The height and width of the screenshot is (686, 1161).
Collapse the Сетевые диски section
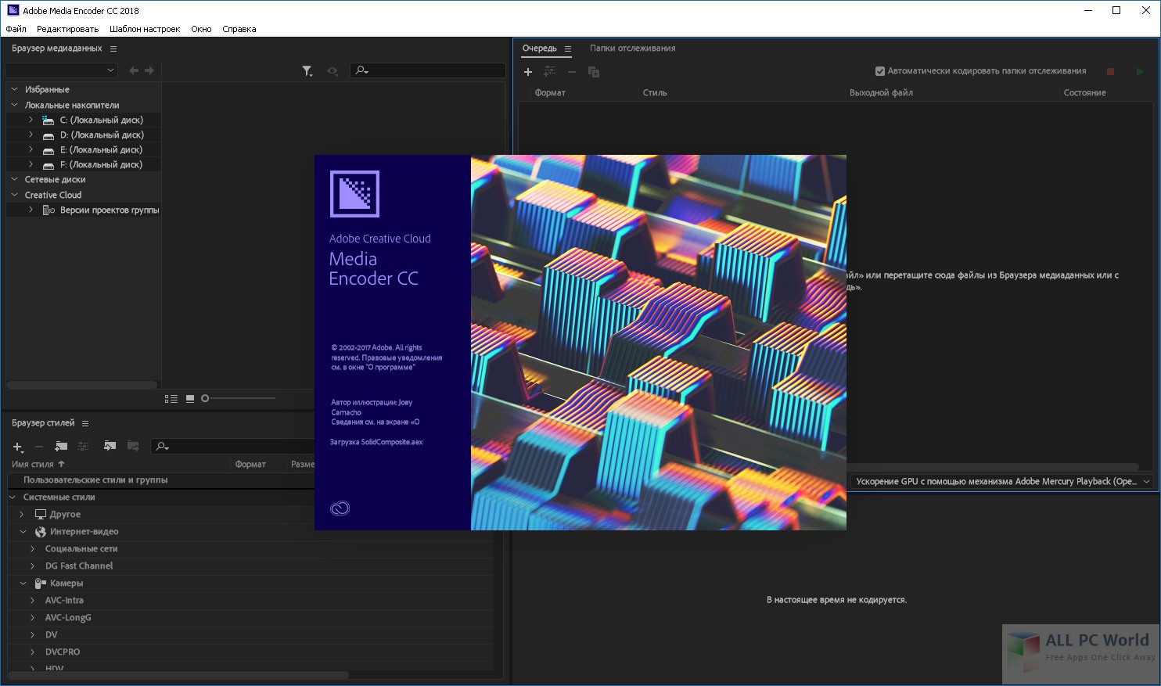[x=14, y=179]
